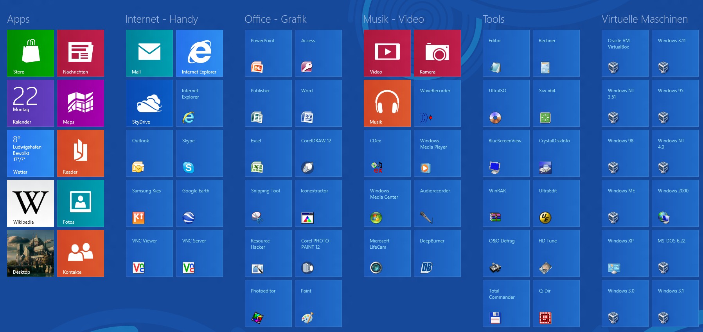
Task: Open the Editor tile
Action: tap(506, 53)
